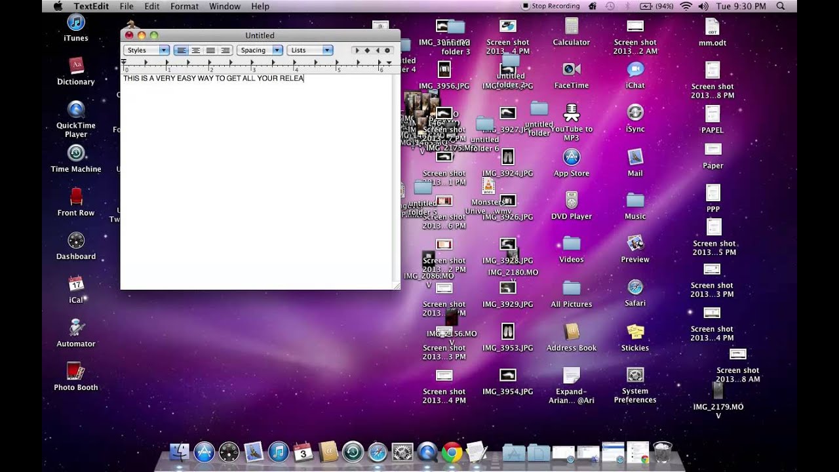Select the All Pictures folder on desktop
The height and width of the screenshot is (472, 839).
(x=572, y=294)
